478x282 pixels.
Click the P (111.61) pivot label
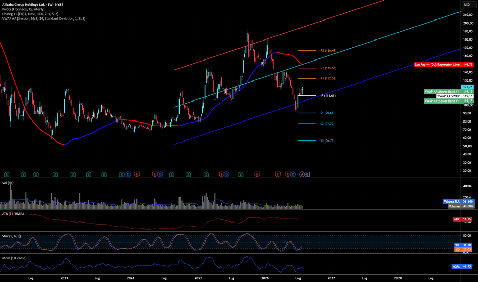pyautogui.click(x=328, y=96)
